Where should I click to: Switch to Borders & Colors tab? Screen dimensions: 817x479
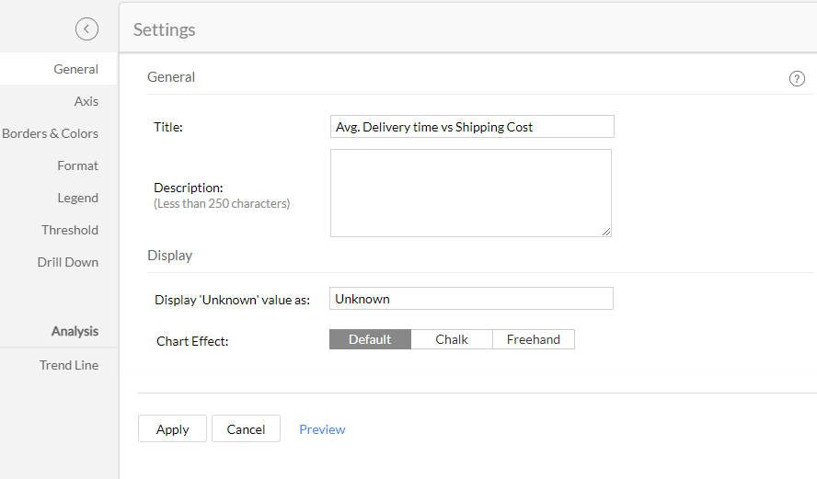click(x=51, y=133)
